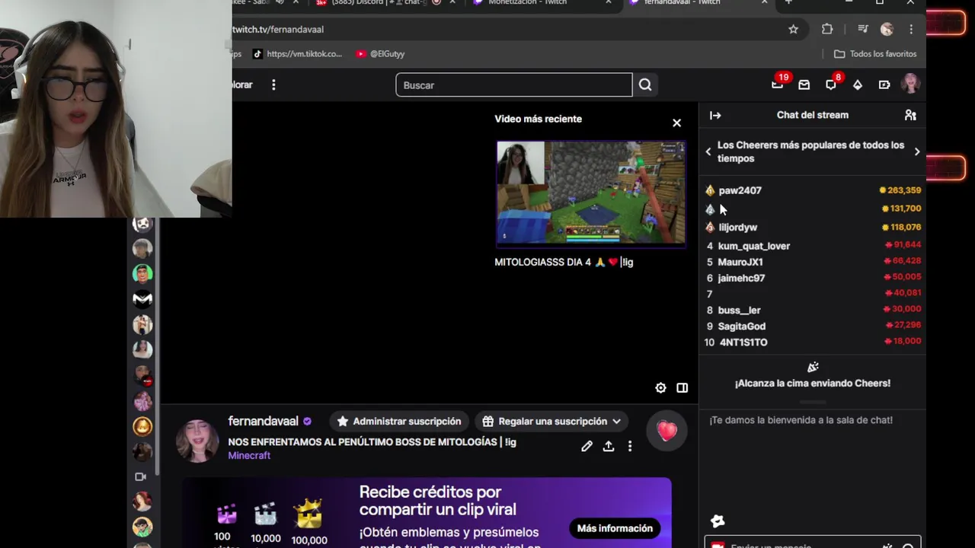Open the fernandavaal channel name link
The image size is (975, 548).
point(264,421)
